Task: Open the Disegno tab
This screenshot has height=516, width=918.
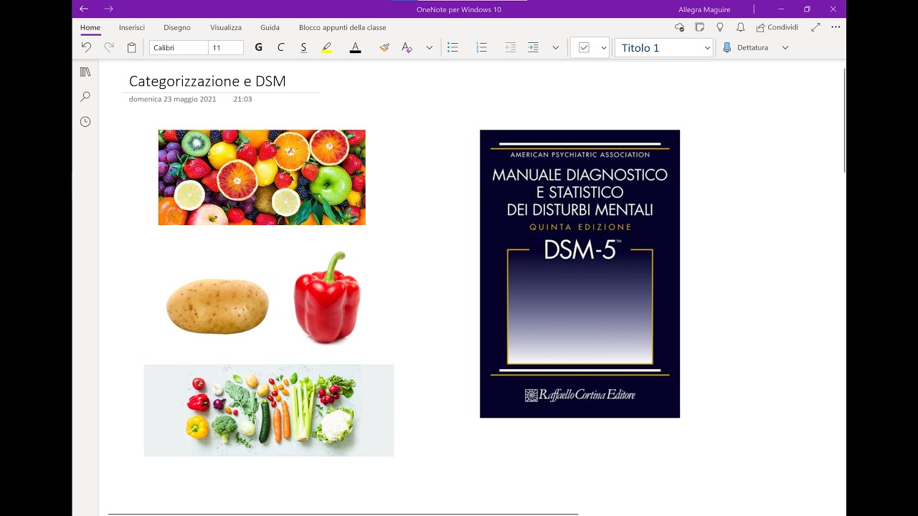Action: pyautogui.click(x=177, y=27)
